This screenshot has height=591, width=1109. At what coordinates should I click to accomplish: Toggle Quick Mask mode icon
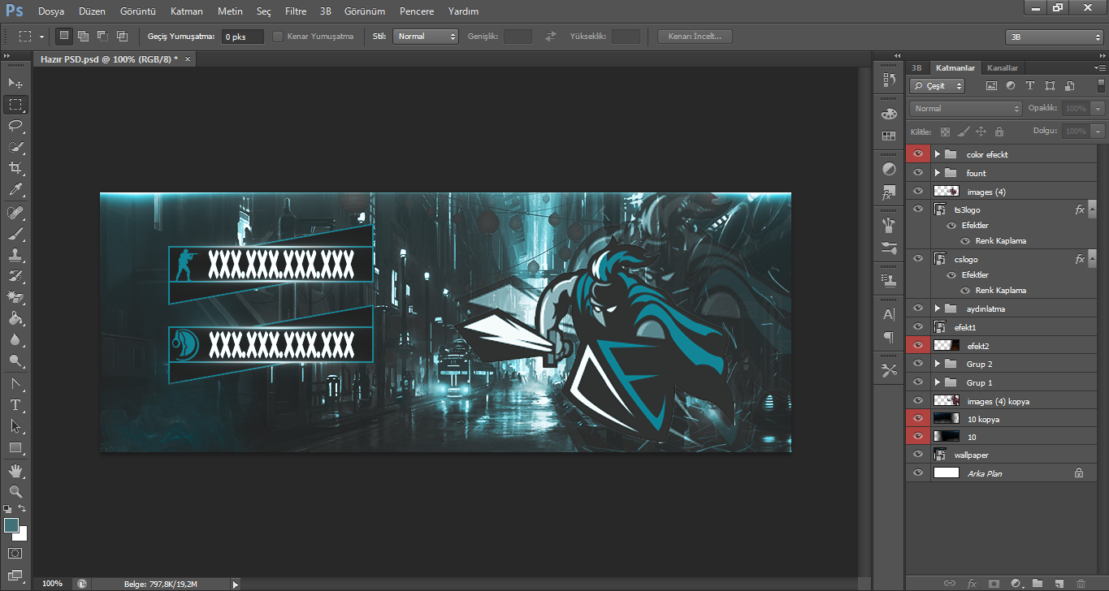tap(15, 554)
